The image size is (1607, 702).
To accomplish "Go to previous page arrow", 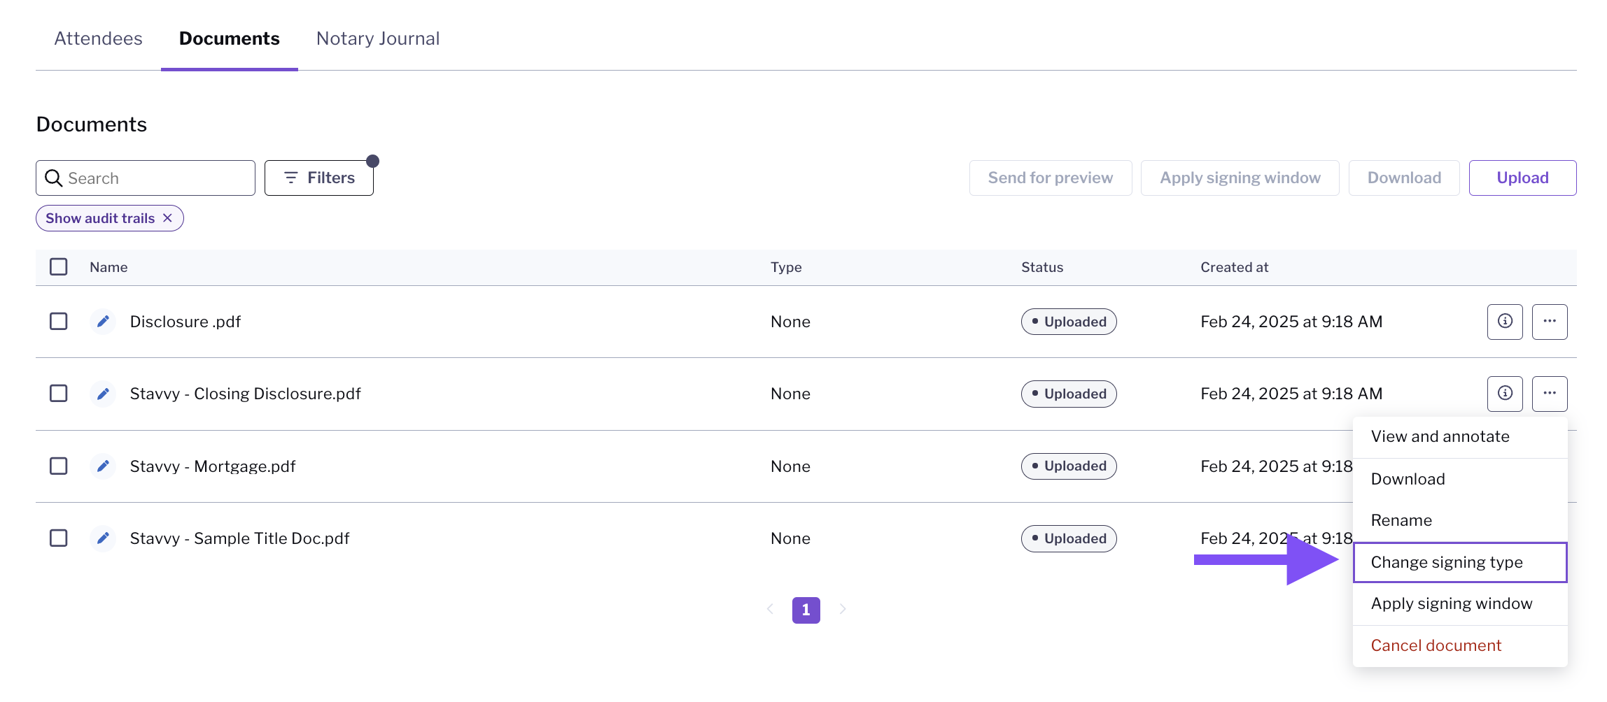I will click(770, 610).
